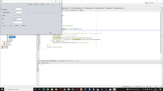Open Microsoft Word from the taskbar
The height and width of the screenshot is (91, 163).
(x=85, y=89)
